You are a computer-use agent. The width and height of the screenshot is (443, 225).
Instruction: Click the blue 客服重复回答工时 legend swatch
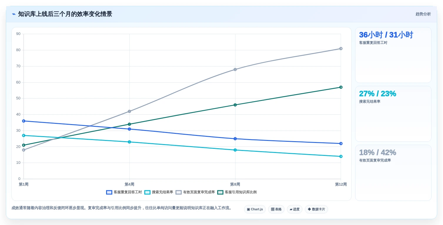pos(109,192)
